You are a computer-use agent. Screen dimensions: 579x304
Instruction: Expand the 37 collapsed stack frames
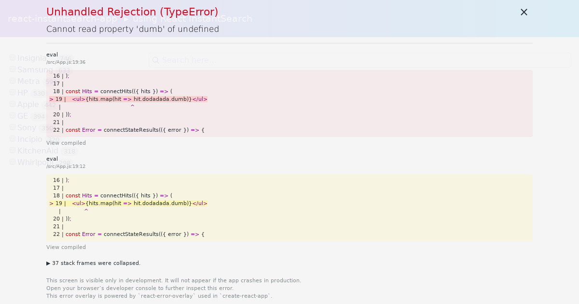94,263
